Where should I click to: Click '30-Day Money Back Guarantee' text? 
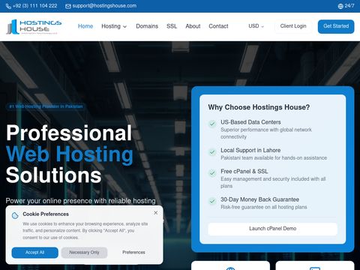coord(259,199)
